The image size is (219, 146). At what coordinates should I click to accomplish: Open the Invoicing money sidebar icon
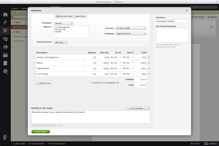(x=5, y=39)
